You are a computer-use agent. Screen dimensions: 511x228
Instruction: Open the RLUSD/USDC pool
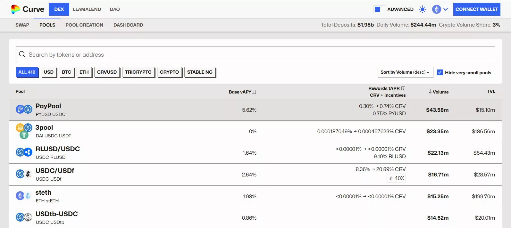coord(255,153)
